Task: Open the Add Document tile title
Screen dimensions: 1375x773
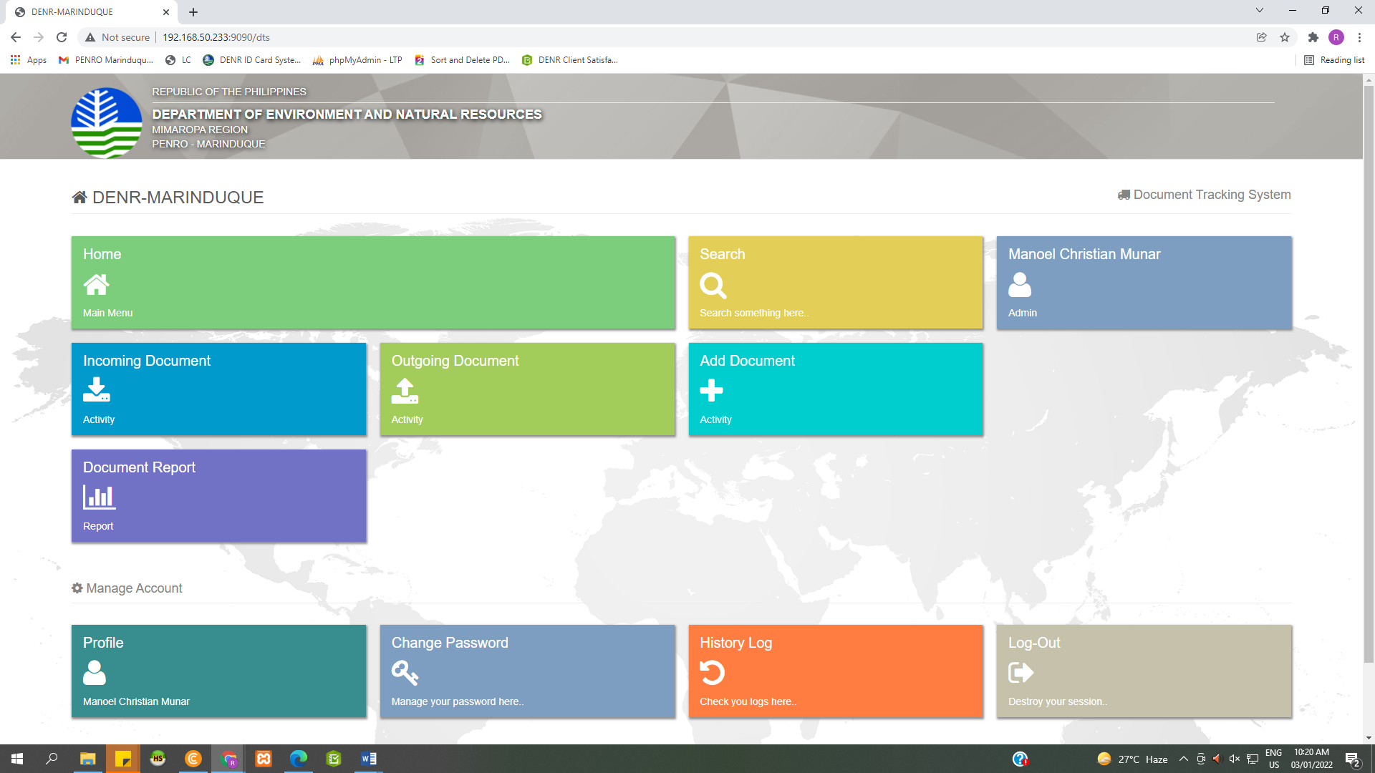Action: (747, 361)
